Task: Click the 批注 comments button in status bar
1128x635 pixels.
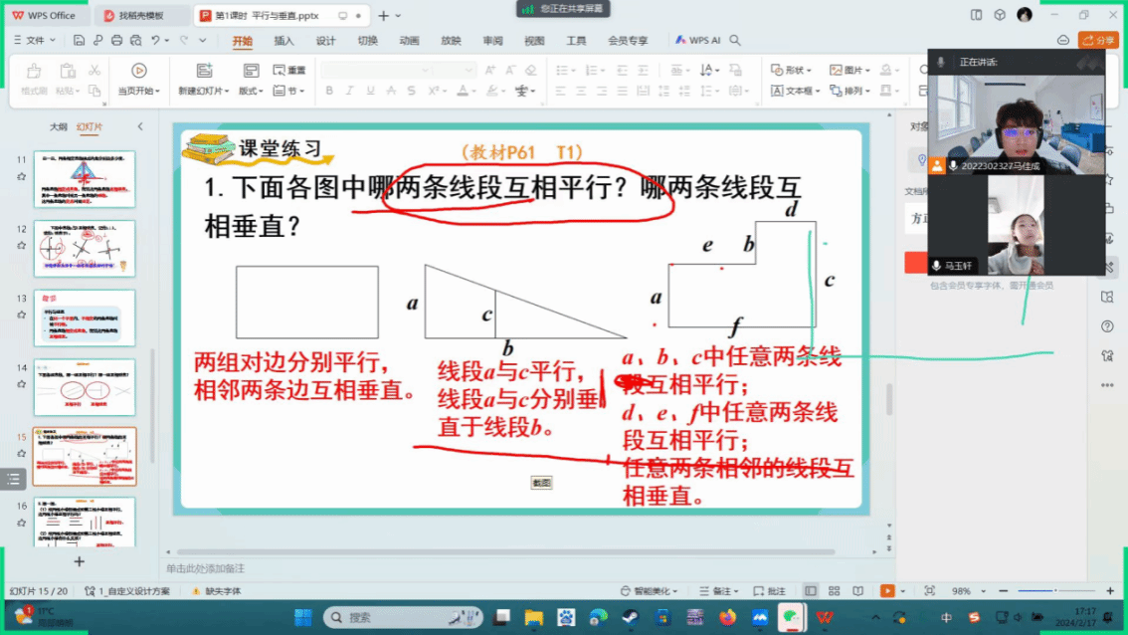Action: [768, 591]
